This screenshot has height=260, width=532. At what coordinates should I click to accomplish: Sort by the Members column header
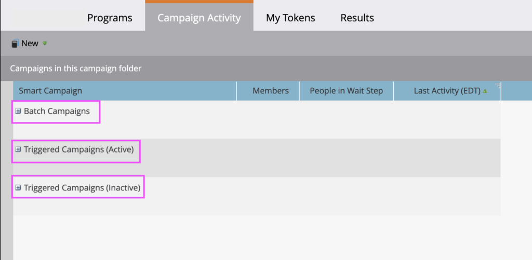click(x=271, y=91)
